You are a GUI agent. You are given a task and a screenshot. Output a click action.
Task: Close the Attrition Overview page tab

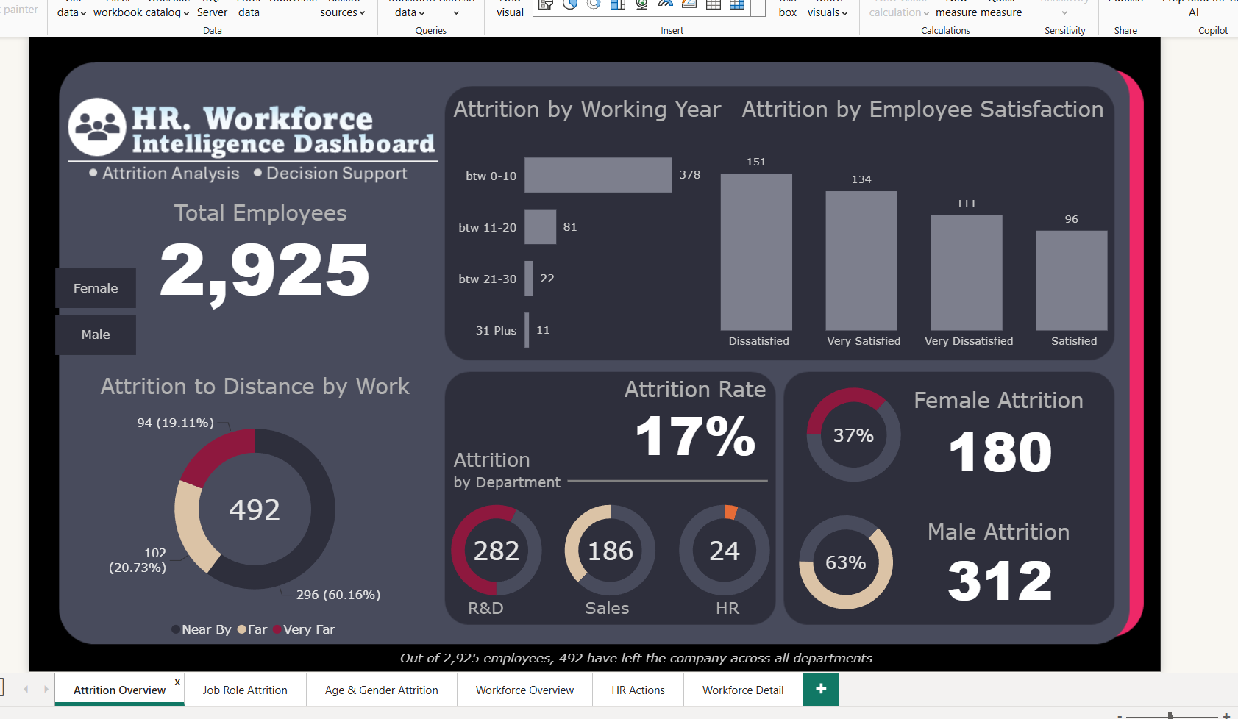click(x=177, y=682)
